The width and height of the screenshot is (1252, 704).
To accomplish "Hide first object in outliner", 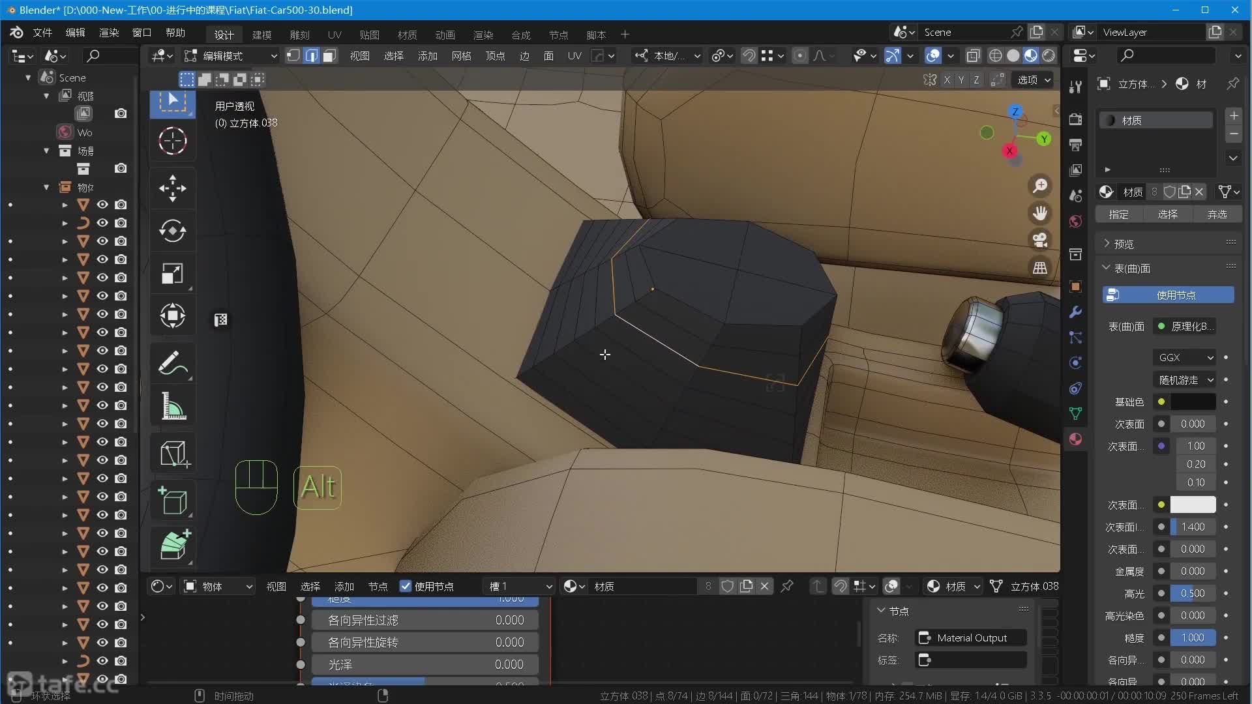I will click(x=102, y=205).
